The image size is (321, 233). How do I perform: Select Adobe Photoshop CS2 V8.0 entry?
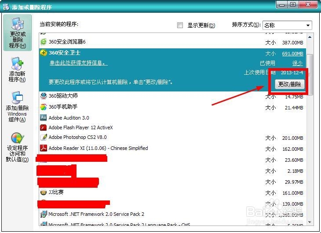pos(77,137)
